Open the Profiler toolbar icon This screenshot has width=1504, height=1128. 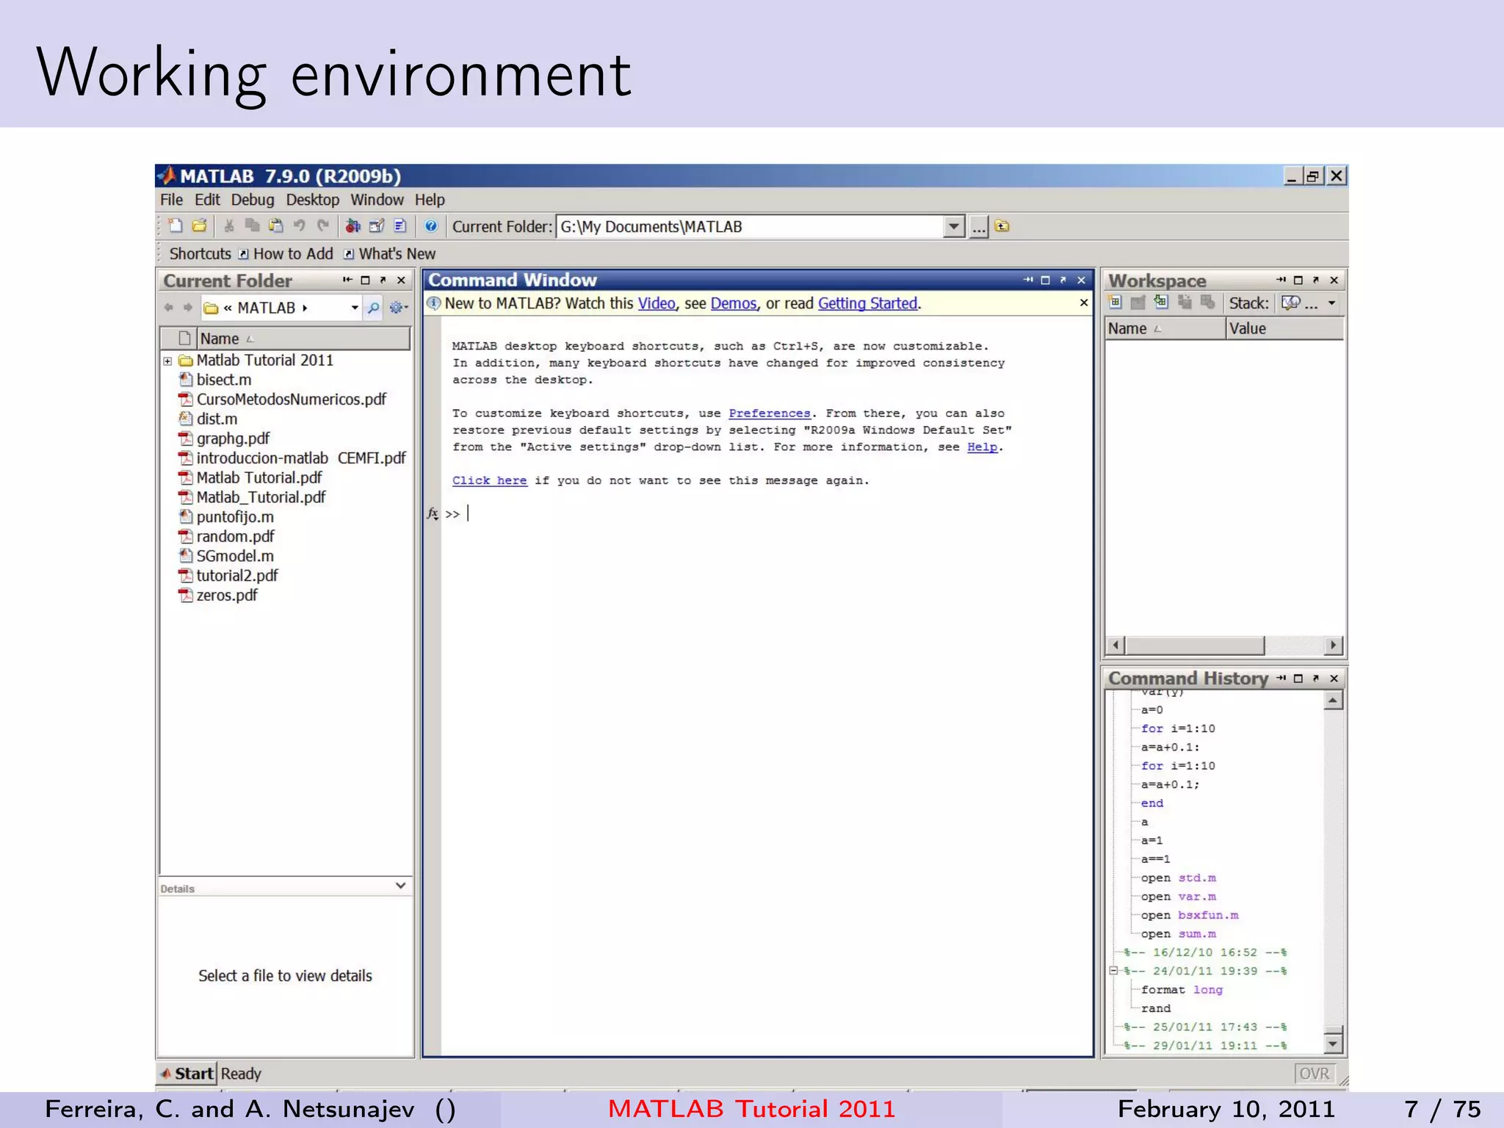click(400, 226)
